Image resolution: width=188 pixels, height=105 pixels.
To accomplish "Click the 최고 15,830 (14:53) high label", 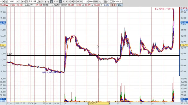I will tap(162, 9).
